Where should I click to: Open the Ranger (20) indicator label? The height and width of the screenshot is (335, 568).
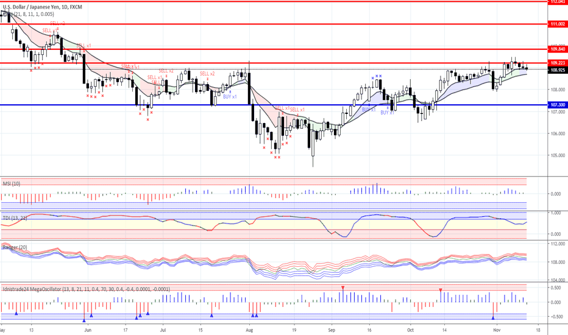coord(15,247)
